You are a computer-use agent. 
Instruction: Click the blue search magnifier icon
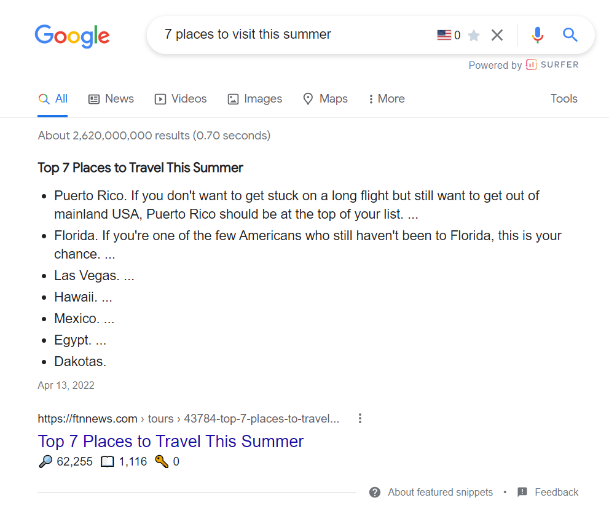point(570,35)
